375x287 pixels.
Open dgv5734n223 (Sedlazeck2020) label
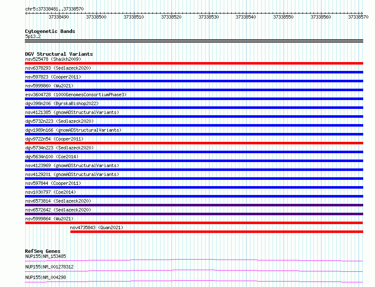point(59,148)
